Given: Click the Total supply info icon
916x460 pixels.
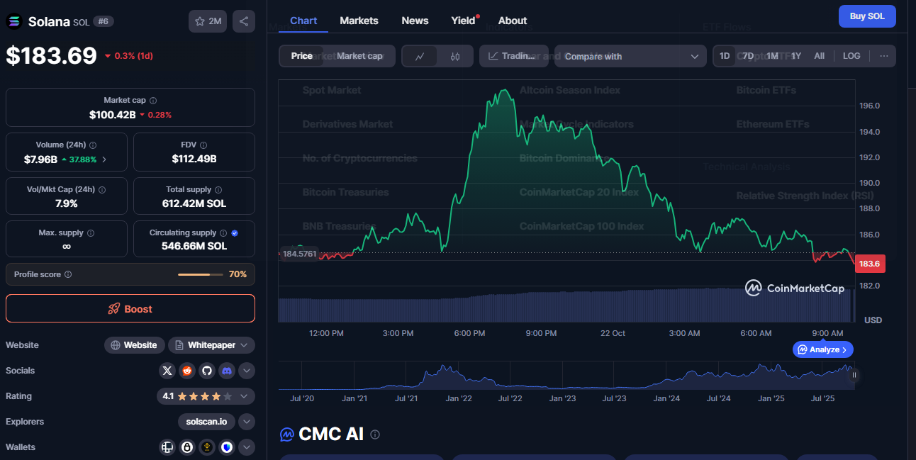Looking at the screenshot, I should (x=218, y=190).
